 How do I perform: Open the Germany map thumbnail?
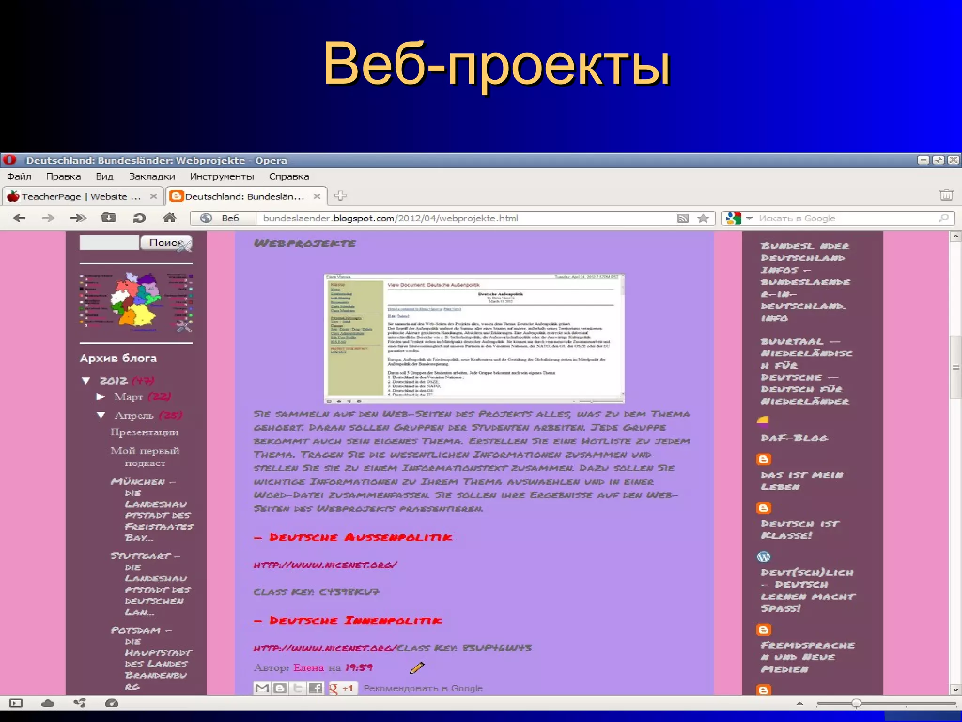[x=136, y=302]
